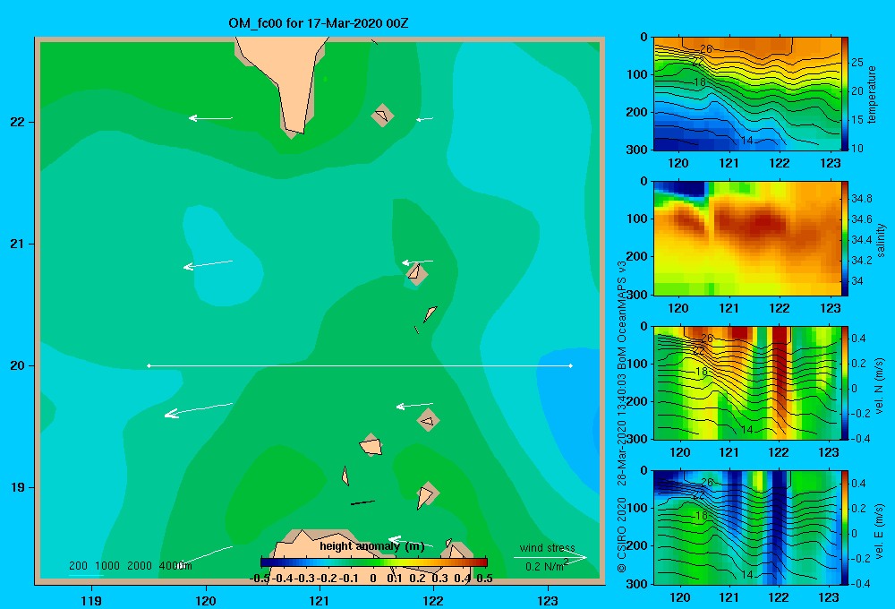Click the vel. E color scale bar
This screenshot has height=609, width=895.
845,528
